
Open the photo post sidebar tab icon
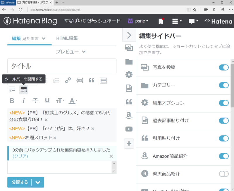click(x=129, y=48)
